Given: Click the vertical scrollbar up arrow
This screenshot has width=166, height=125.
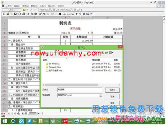Looking at the screenshot, I should pyautogui.click(x=164, y=18).
